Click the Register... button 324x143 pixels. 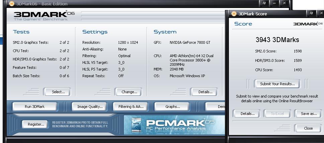click(35, 124)
